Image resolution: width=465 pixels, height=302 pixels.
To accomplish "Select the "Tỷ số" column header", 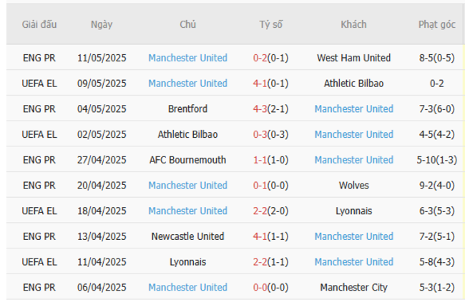I will [271, 24].
